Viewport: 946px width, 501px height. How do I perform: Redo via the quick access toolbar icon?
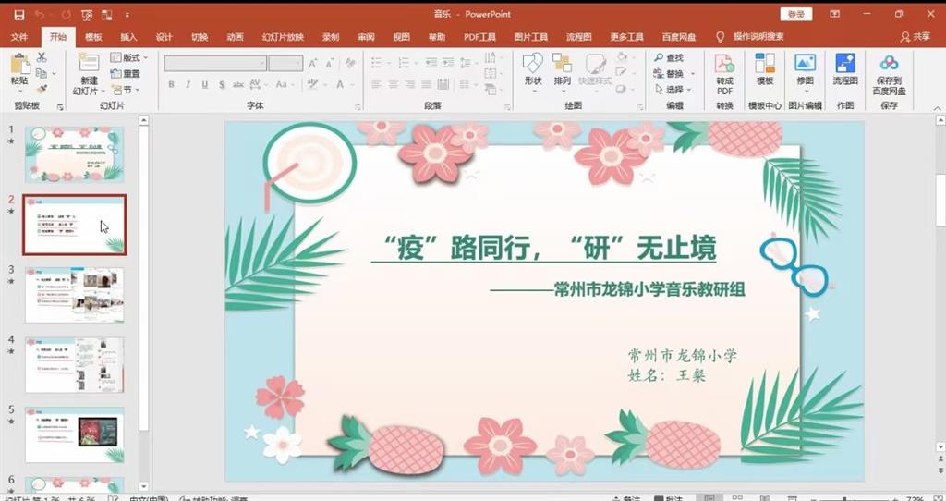66,15
